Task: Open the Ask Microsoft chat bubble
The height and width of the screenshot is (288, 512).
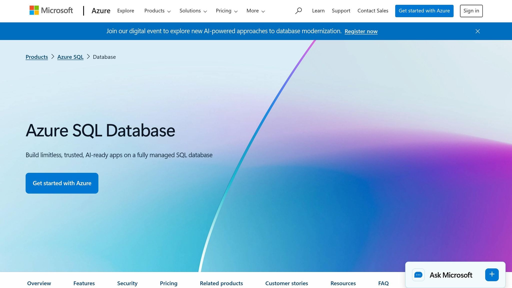Action: click(x=418, y=275)
